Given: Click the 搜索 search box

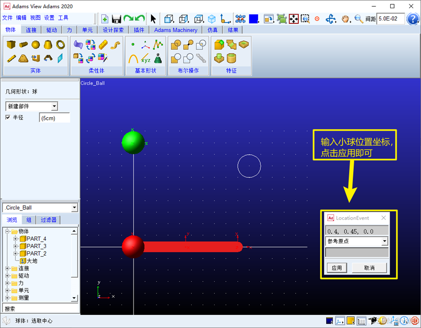Looking at the screenshot, I should [x=40, y=308].
